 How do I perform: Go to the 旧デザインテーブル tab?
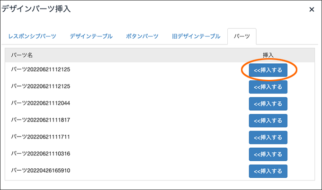pyautogui.click(x=196, y=36)
